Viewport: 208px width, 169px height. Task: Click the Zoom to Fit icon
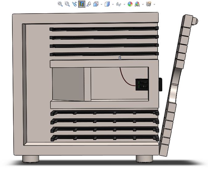pyautogui.click(x=60, y=4)
